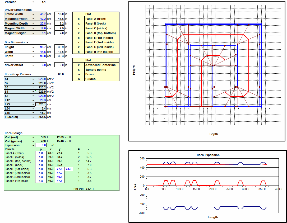Image resolution: width=287 pixels, height=223 pixels.
Task: Toggle the Panel C (sides) plot marker
Action: click(79, 28)
